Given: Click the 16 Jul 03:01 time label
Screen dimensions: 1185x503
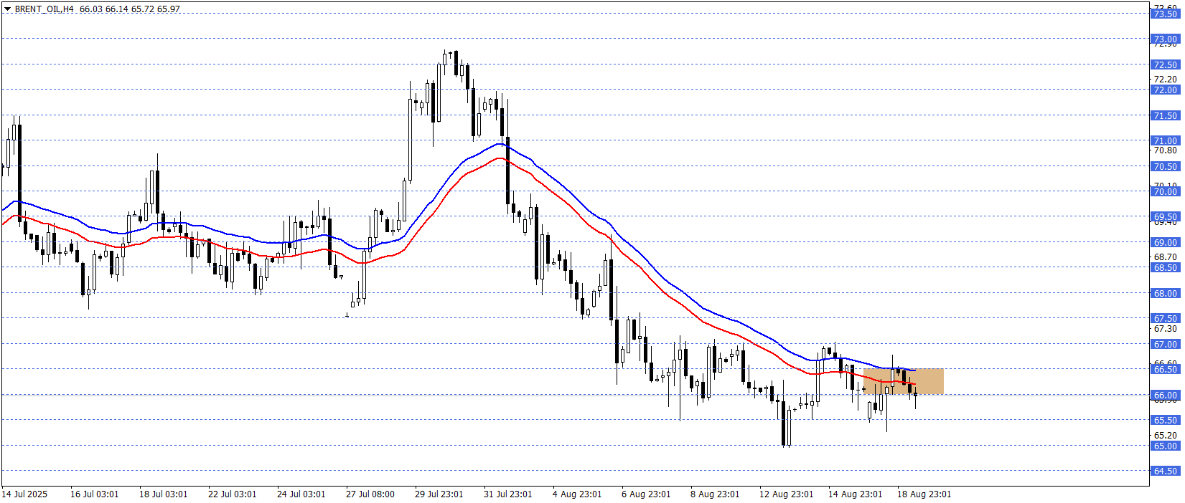Looking at the screenshot, I should point(95,494).
